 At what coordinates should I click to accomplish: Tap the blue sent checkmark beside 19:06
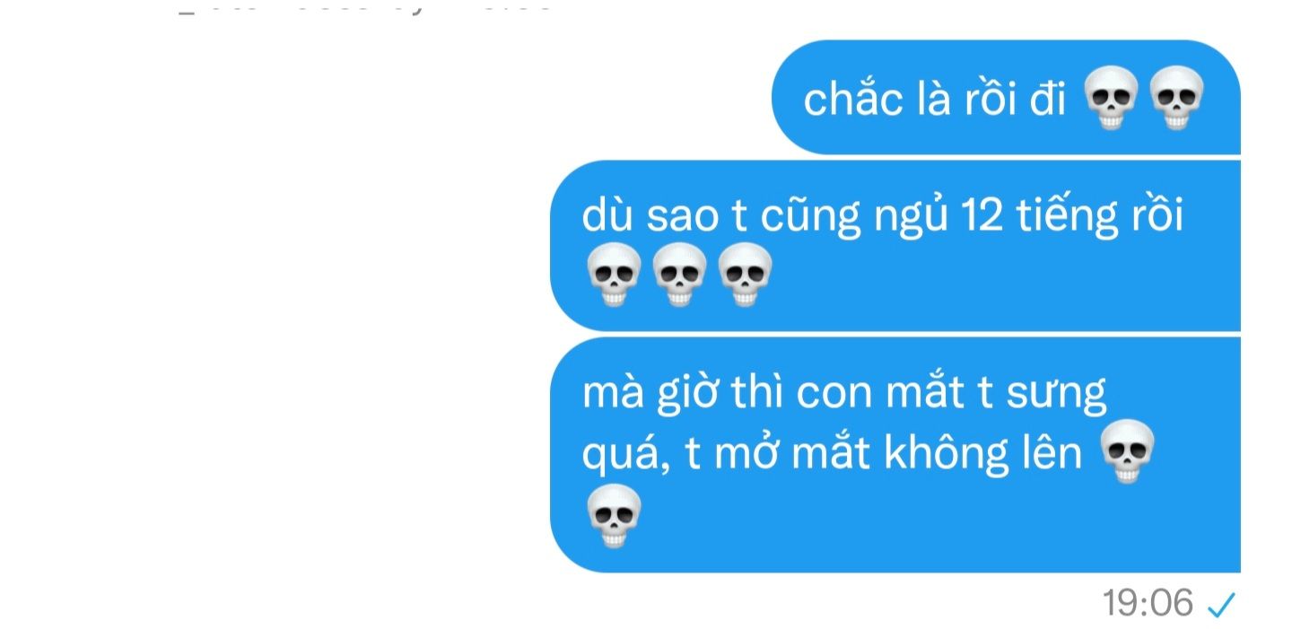(x=1222, y=607)
